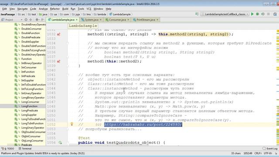Open the run configuration dropdown
279x157 pixels.
(x=225, y=14)
